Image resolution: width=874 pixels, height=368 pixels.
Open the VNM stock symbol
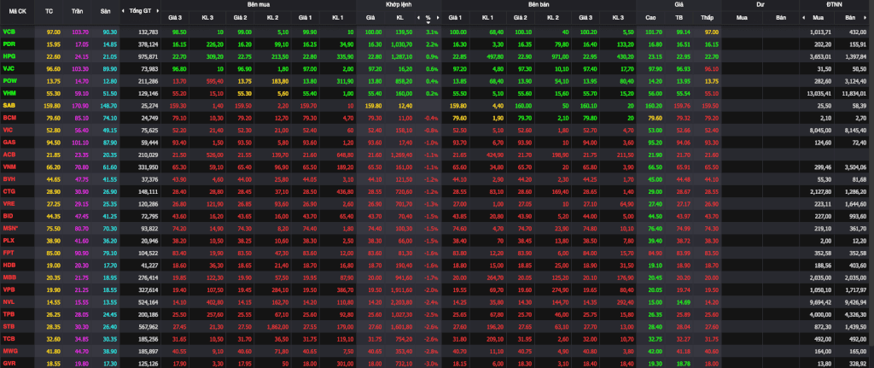[x=9, y=166]
